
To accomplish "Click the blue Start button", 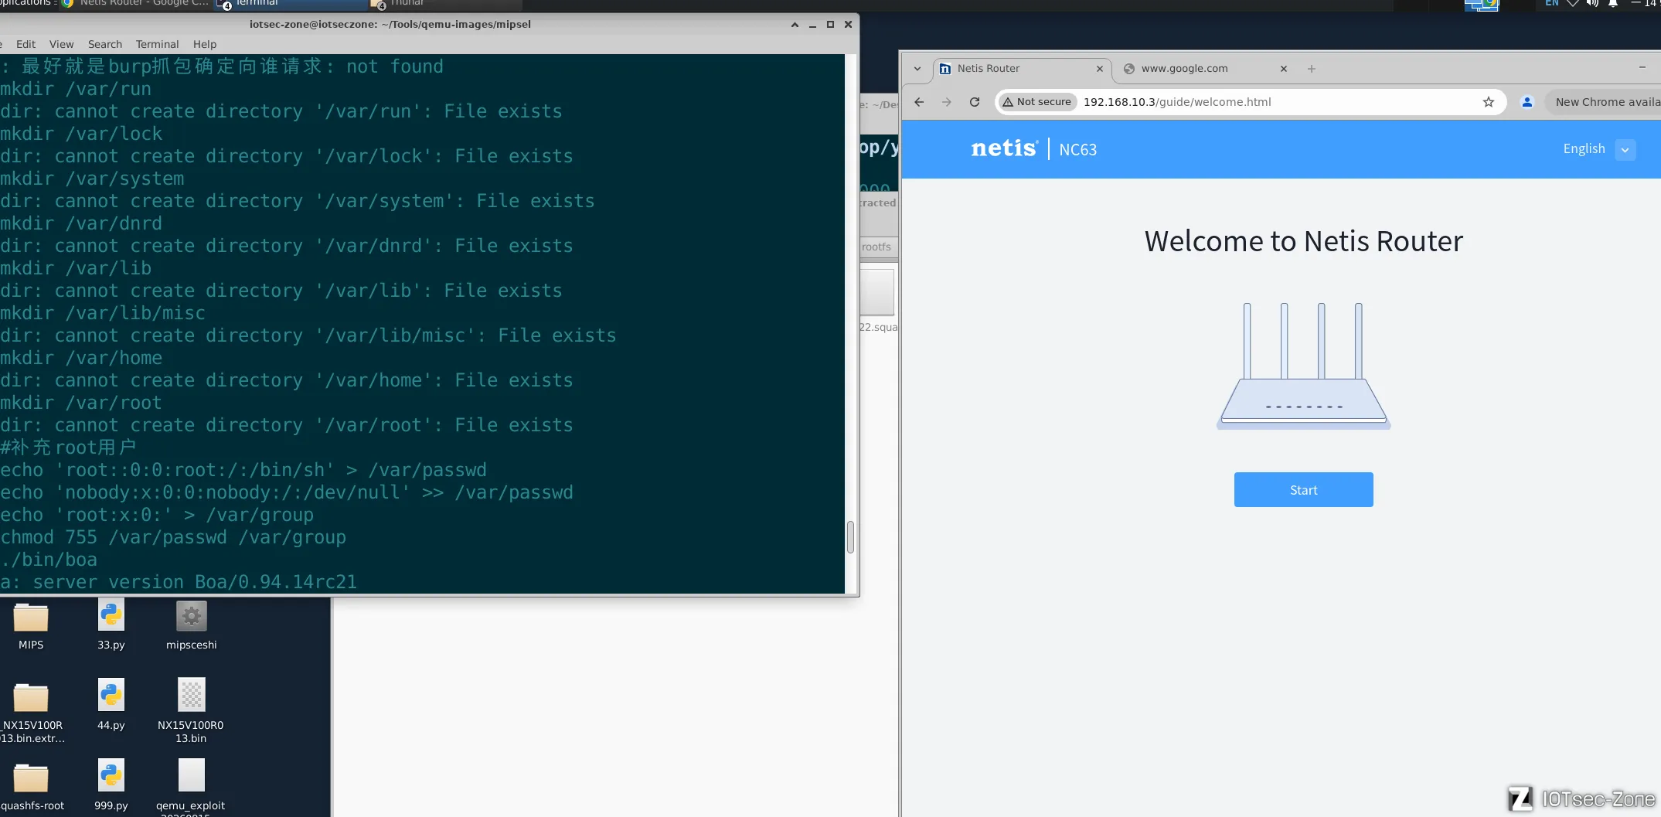I will 1303,490.
